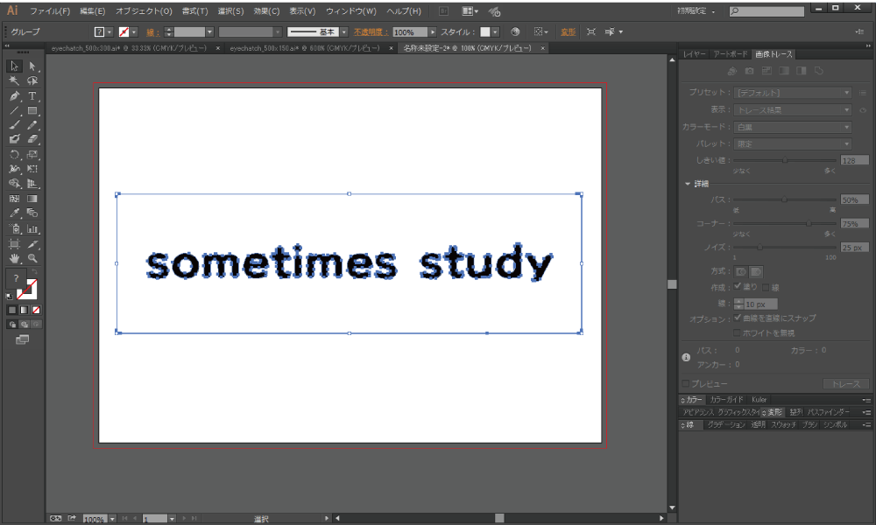Toggle 曲線を直線にスナップ checkbox

[738, 318]
